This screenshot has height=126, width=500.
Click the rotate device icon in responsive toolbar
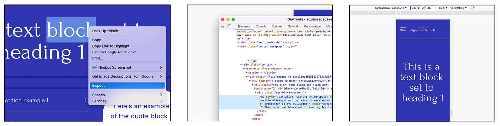tap(473, 8)
